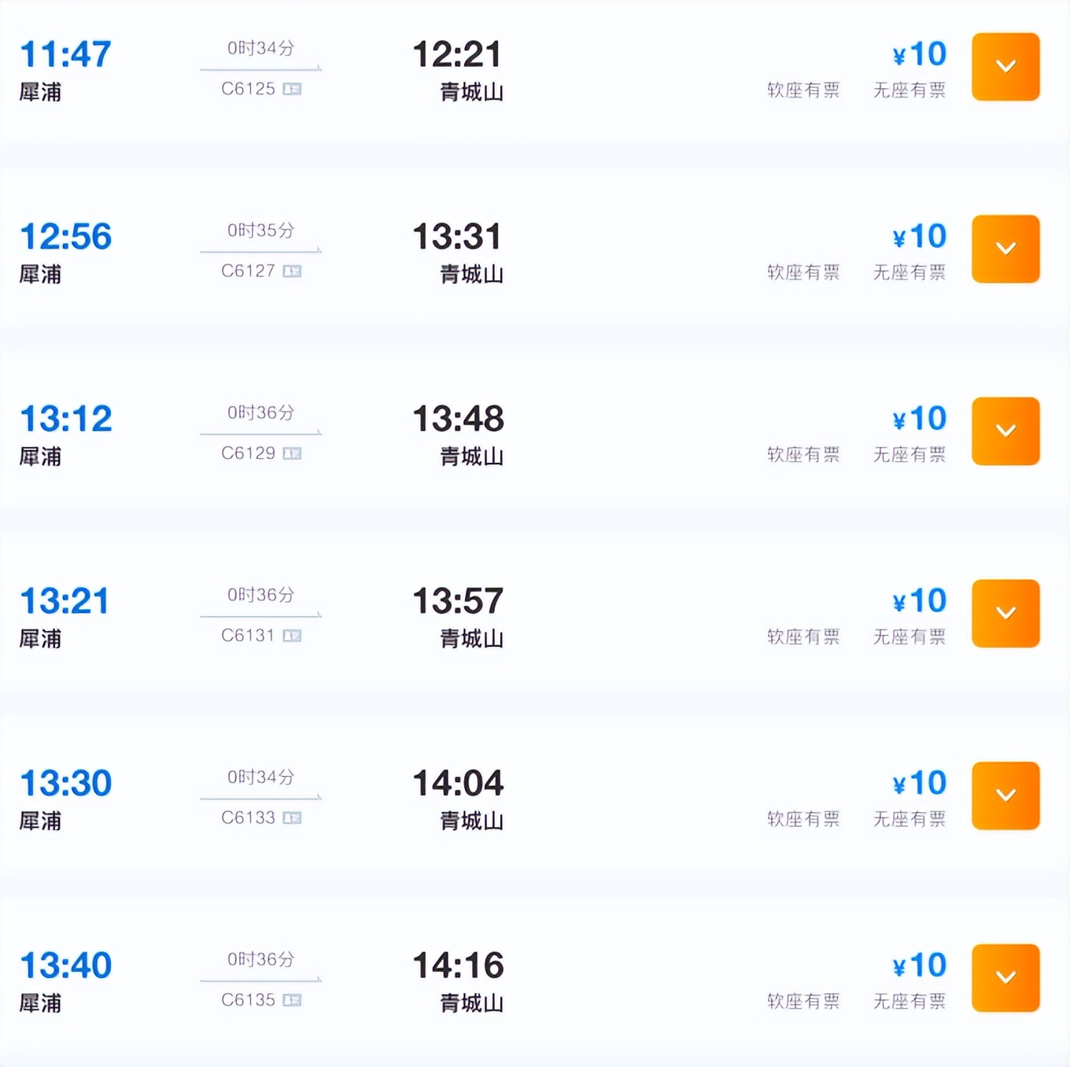Show stops icon for train C6133
Image resolution: width=1070 pixels, height=1067 pixels.
point(292,818)
